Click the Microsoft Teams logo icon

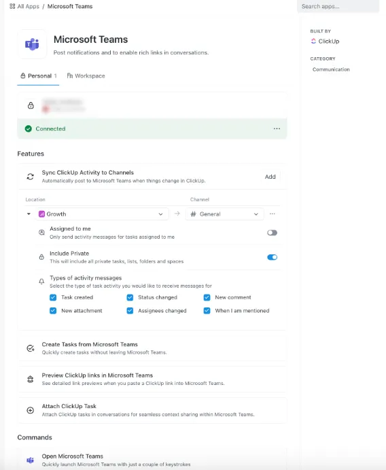[x=32, y=44]
